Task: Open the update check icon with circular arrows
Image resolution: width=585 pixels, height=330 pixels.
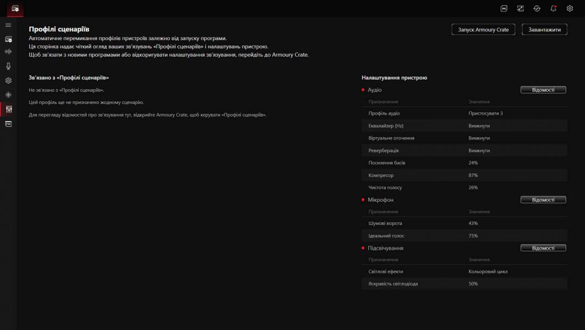Action: pos(537,9)
